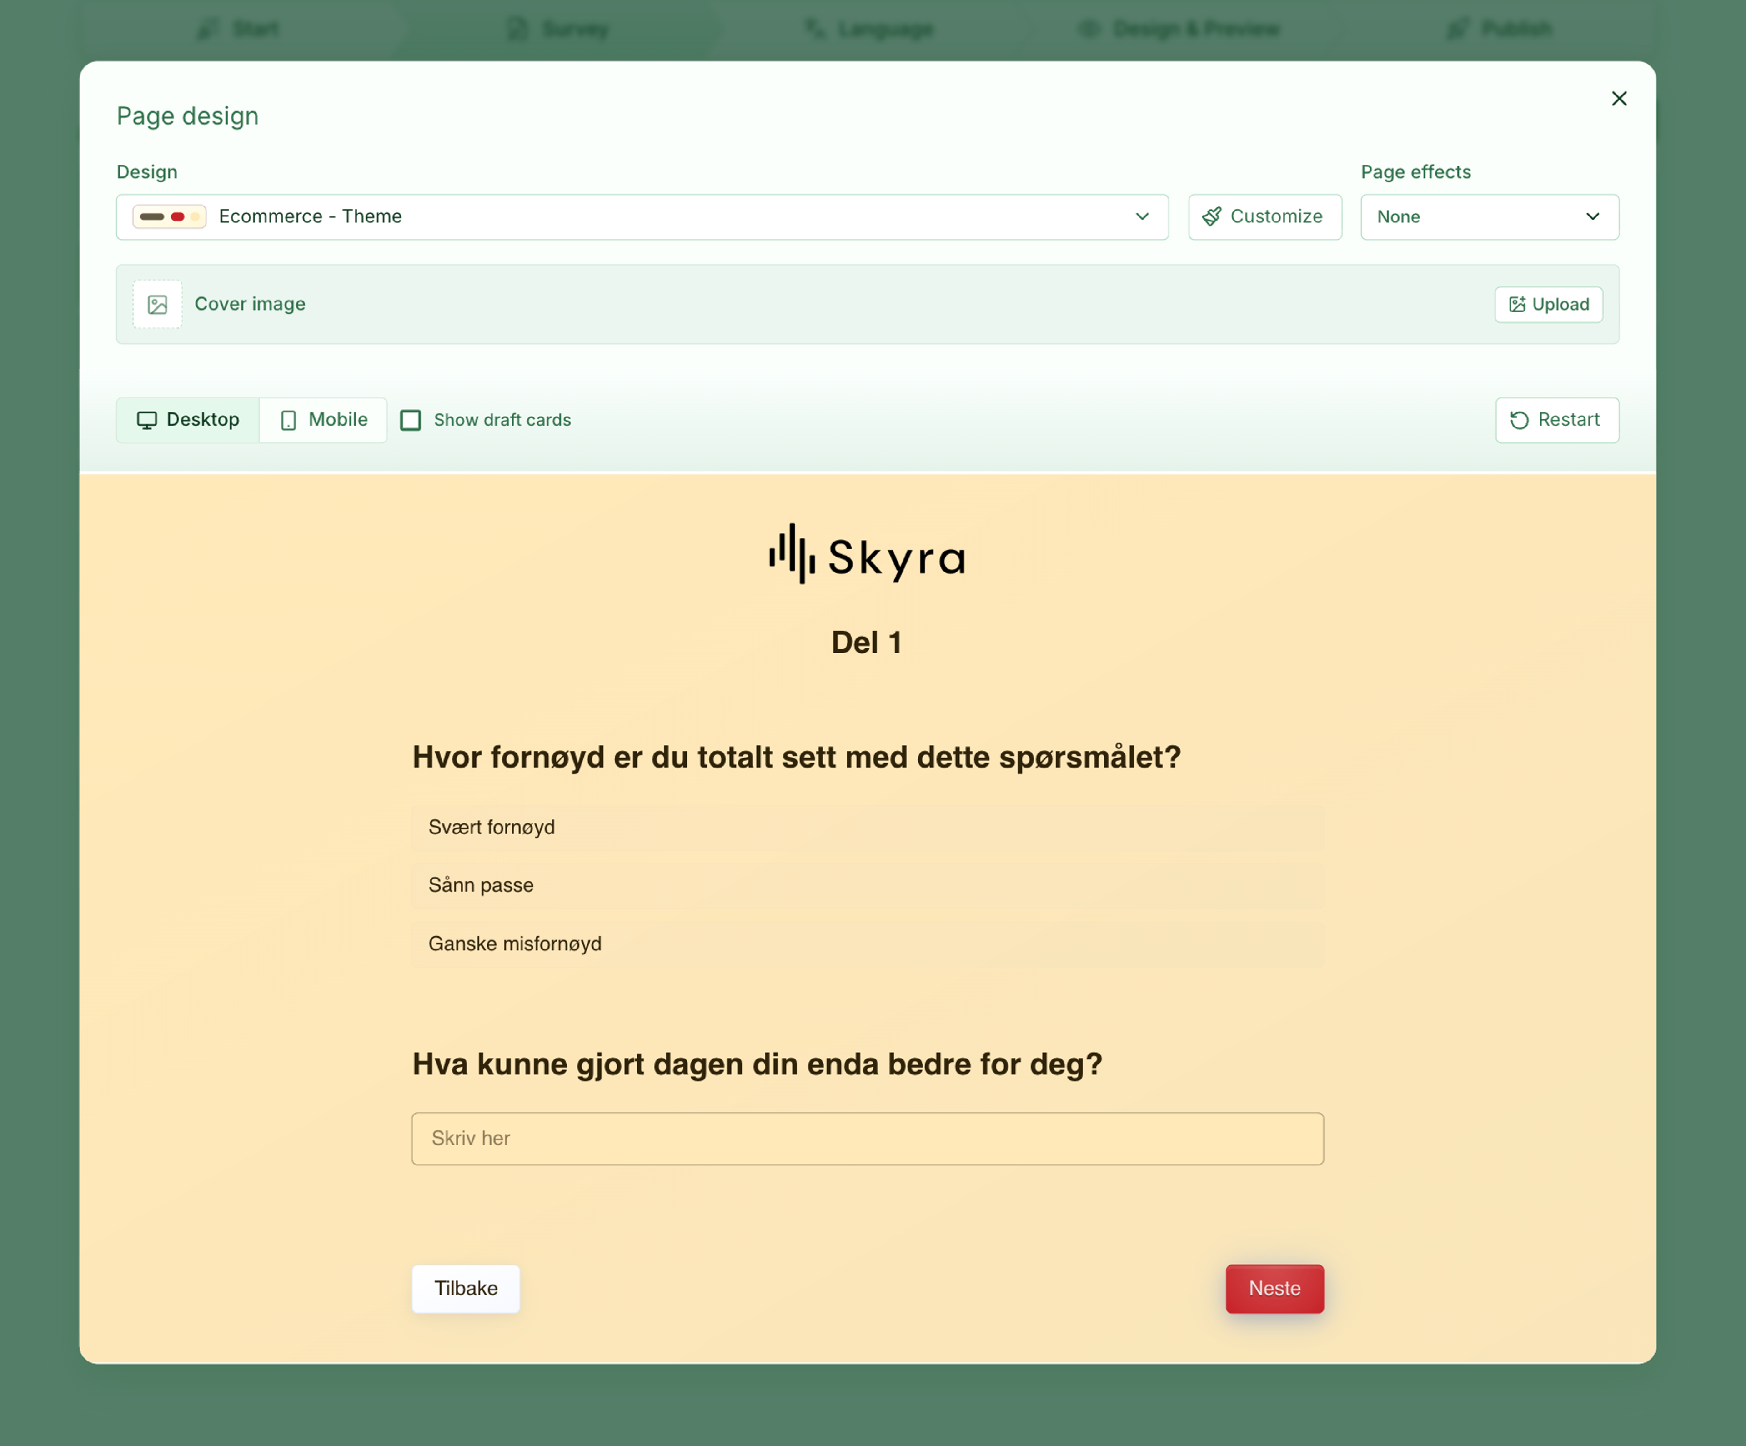This screenshot has width=1746, height=1446.
Task: Close the Page design dialog
Action: click(1619, 99)
